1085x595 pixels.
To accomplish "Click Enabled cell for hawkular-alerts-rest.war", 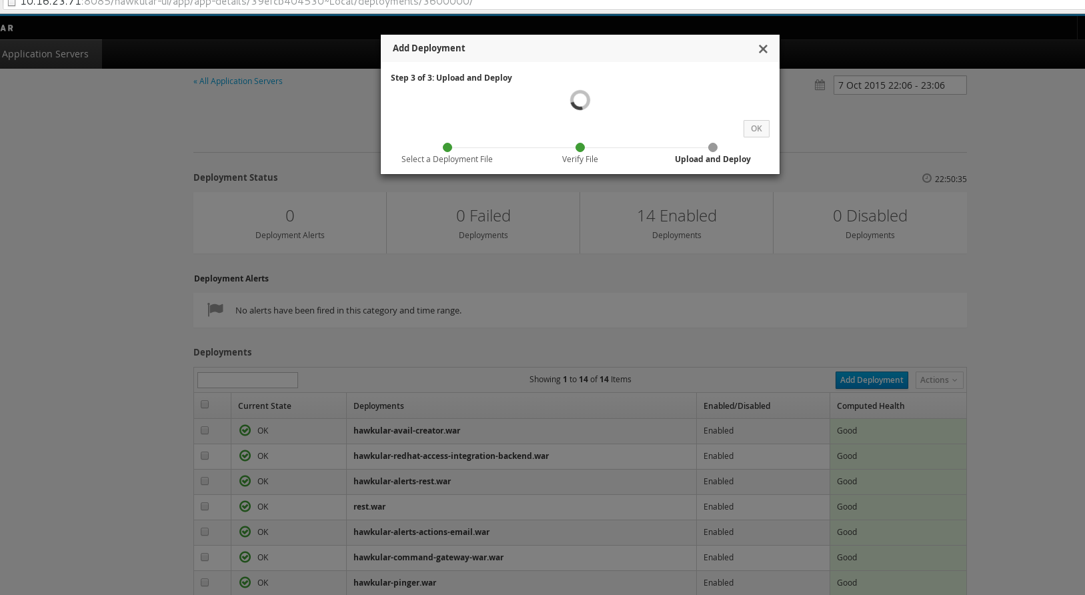I will pos(763,482).
